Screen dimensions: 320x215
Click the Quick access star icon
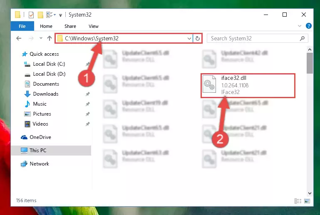click(x=25, y=54)
